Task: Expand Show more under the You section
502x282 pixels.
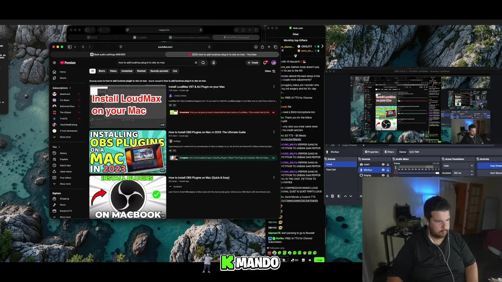Action: tap(65, 184)
